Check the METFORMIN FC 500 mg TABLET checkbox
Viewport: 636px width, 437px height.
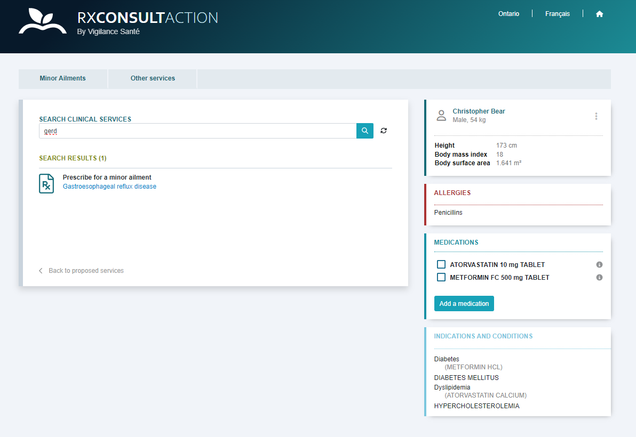441,277
